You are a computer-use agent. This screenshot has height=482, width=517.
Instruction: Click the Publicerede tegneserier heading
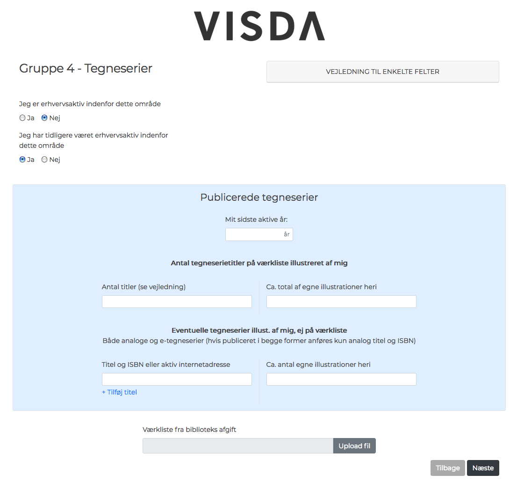coord(259,197)
